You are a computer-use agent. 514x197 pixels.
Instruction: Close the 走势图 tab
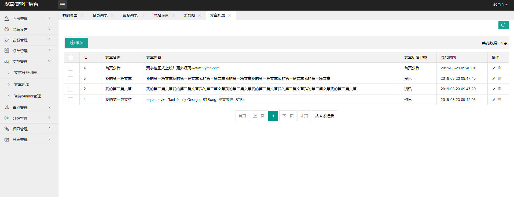(x=200, y=16)
